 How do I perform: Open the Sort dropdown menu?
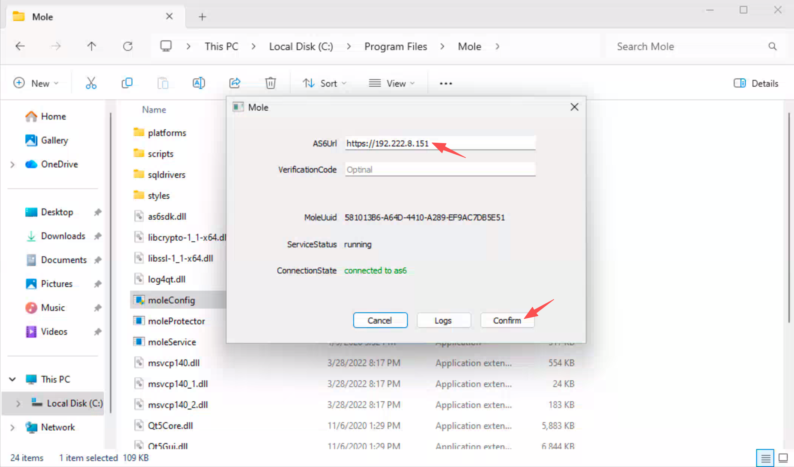tap(324, 83)
